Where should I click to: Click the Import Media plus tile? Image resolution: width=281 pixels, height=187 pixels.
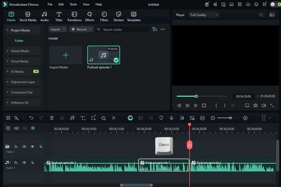coord(65,55)
